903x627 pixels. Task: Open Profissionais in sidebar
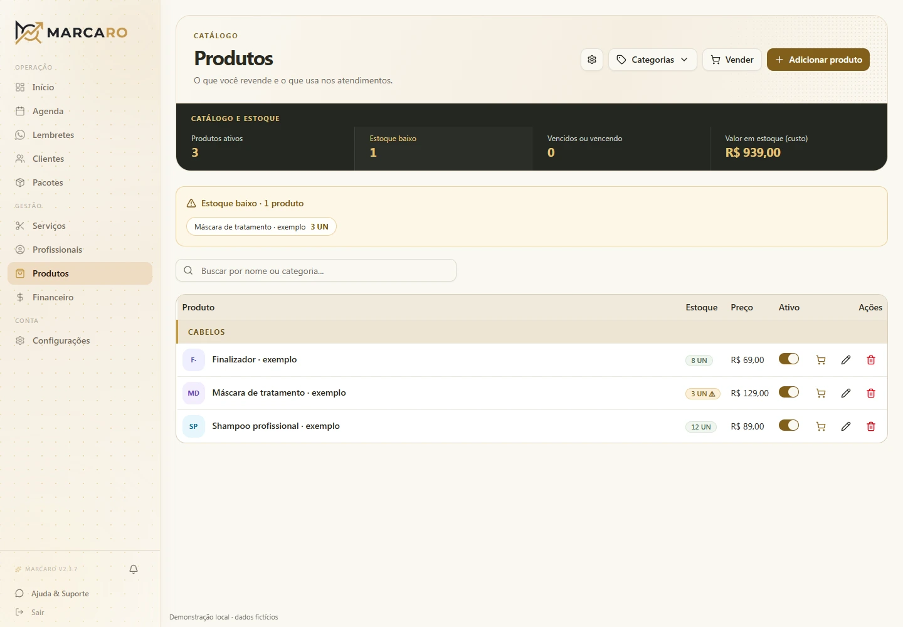coord(80,250)
